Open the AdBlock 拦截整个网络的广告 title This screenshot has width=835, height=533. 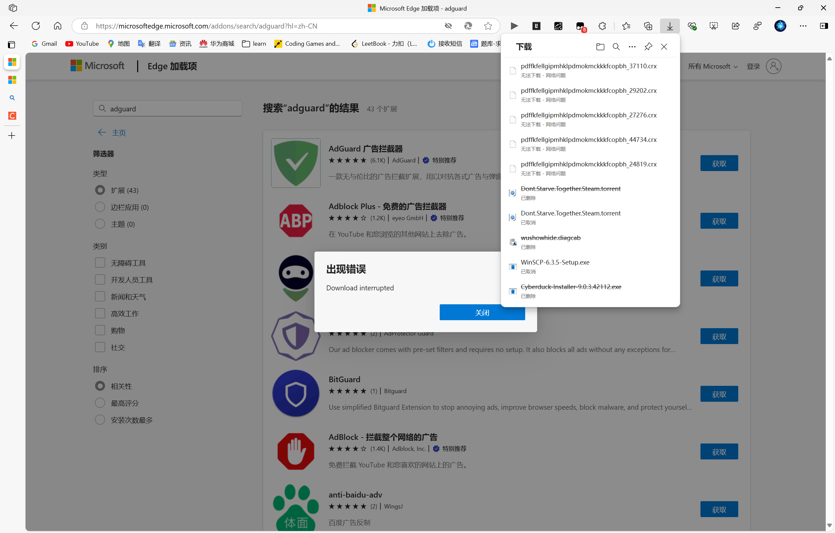383,437
